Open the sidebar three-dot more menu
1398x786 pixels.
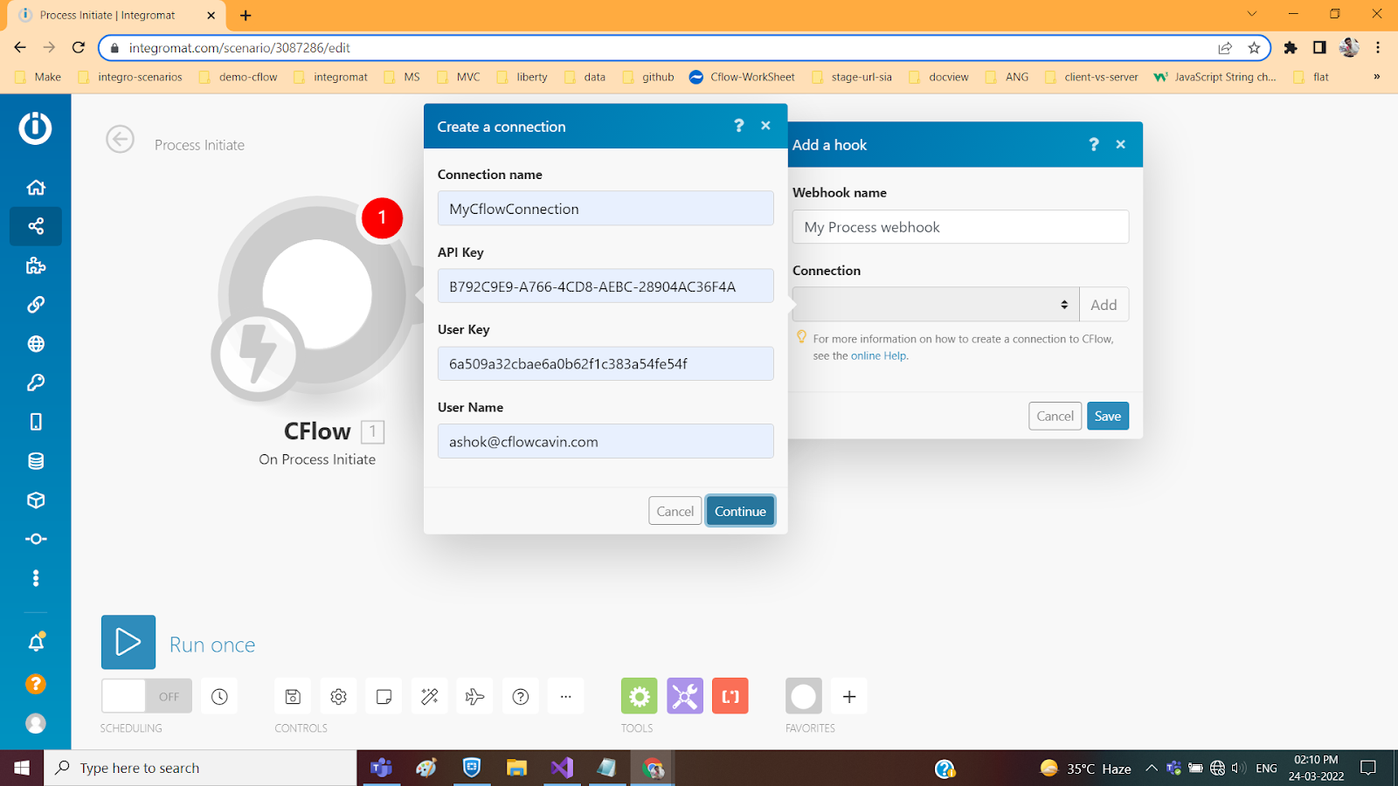36,578
